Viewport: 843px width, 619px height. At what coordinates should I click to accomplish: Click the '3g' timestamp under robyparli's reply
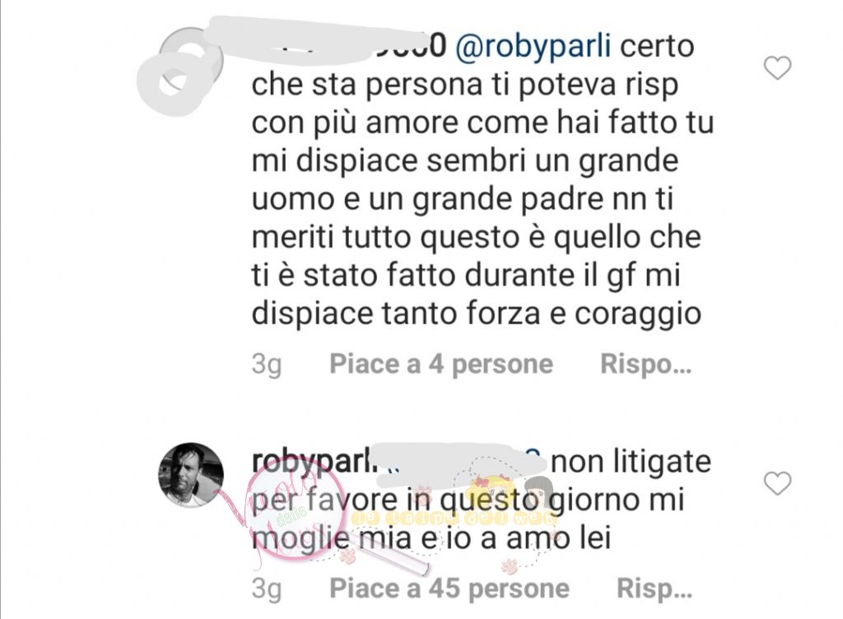[x=267, y=589]
